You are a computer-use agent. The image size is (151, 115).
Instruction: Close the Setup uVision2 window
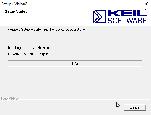(146, 4)
